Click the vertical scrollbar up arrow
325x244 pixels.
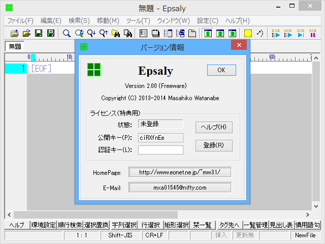click(x=316, y=58)
